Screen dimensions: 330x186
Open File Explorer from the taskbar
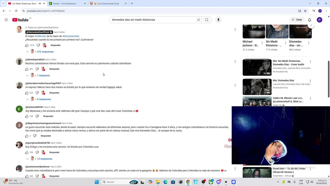click(158, 182)
